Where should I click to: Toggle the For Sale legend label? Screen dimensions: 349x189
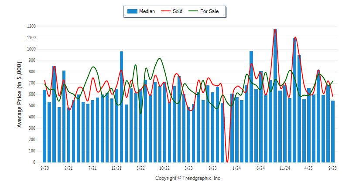[209, 11]
